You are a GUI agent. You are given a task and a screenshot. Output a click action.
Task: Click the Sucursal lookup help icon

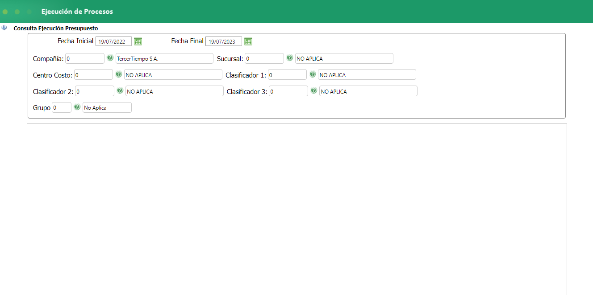[289, 58]
